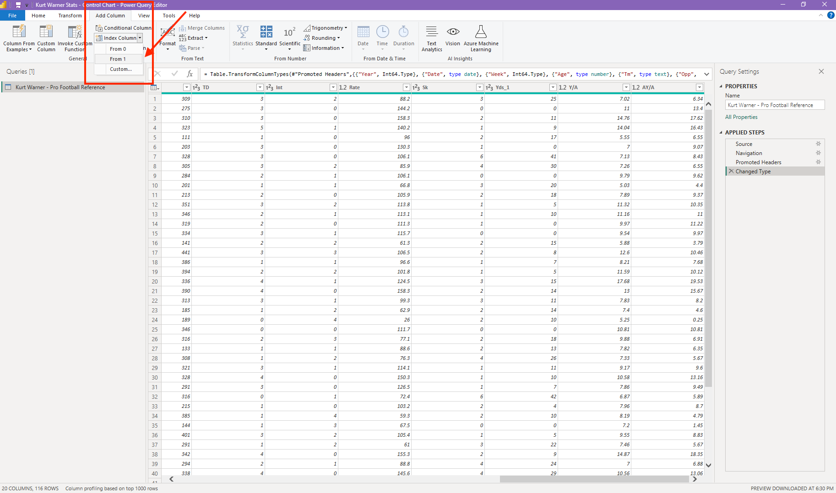Switch to the View ribbon tab
The height and width of the screenshot is (493, 836).
144,16
